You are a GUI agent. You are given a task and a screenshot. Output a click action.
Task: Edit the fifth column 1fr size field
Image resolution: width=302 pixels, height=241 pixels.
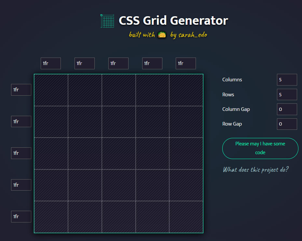click(x=186, y=63)
